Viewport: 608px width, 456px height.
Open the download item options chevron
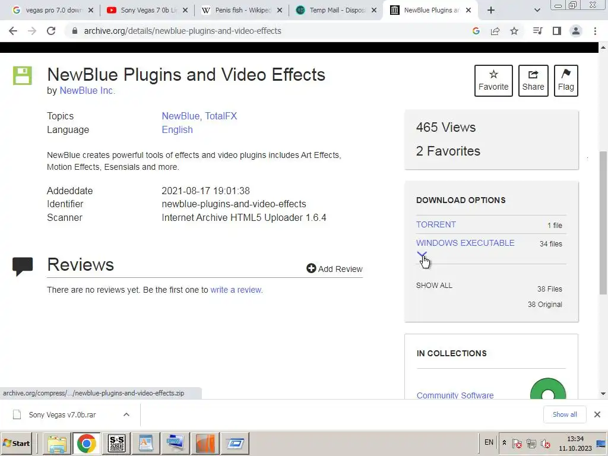tap(126, 415)
